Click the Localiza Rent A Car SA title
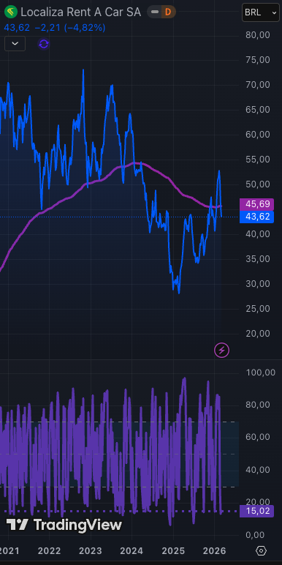 click(80, 12)
